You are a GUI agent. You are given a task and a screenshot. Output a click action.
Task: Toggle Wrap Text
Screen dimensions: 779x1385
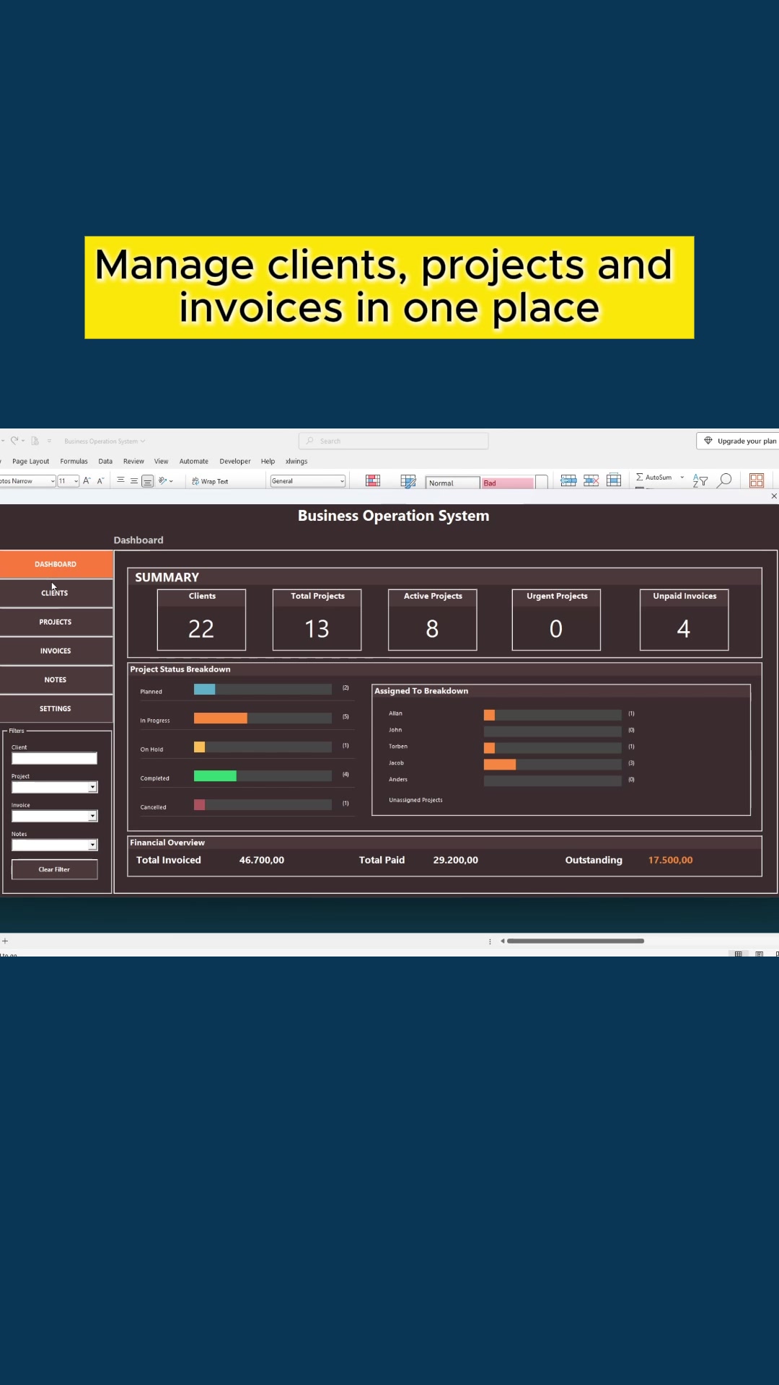click(x=210, y=481)
